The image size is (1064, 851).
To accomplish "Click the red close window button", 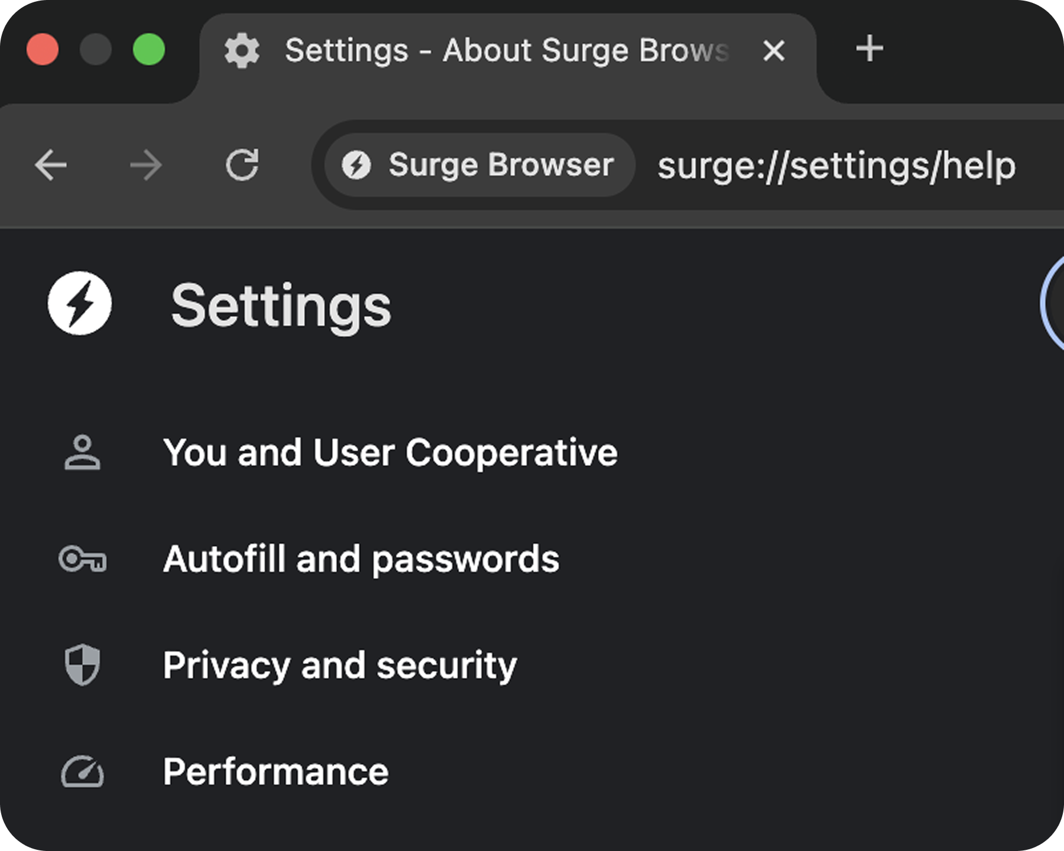I will (43, 49).
